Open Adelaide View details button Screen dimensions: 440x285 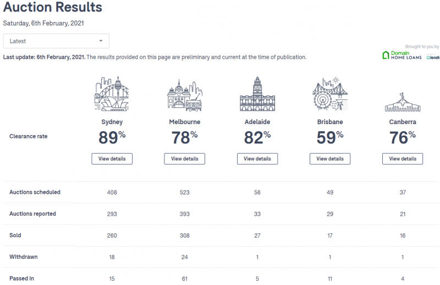click(257, 159)
